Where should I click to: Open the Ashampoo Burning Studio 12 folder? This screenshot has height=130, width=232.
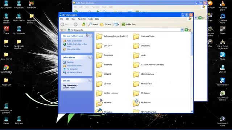112,36
